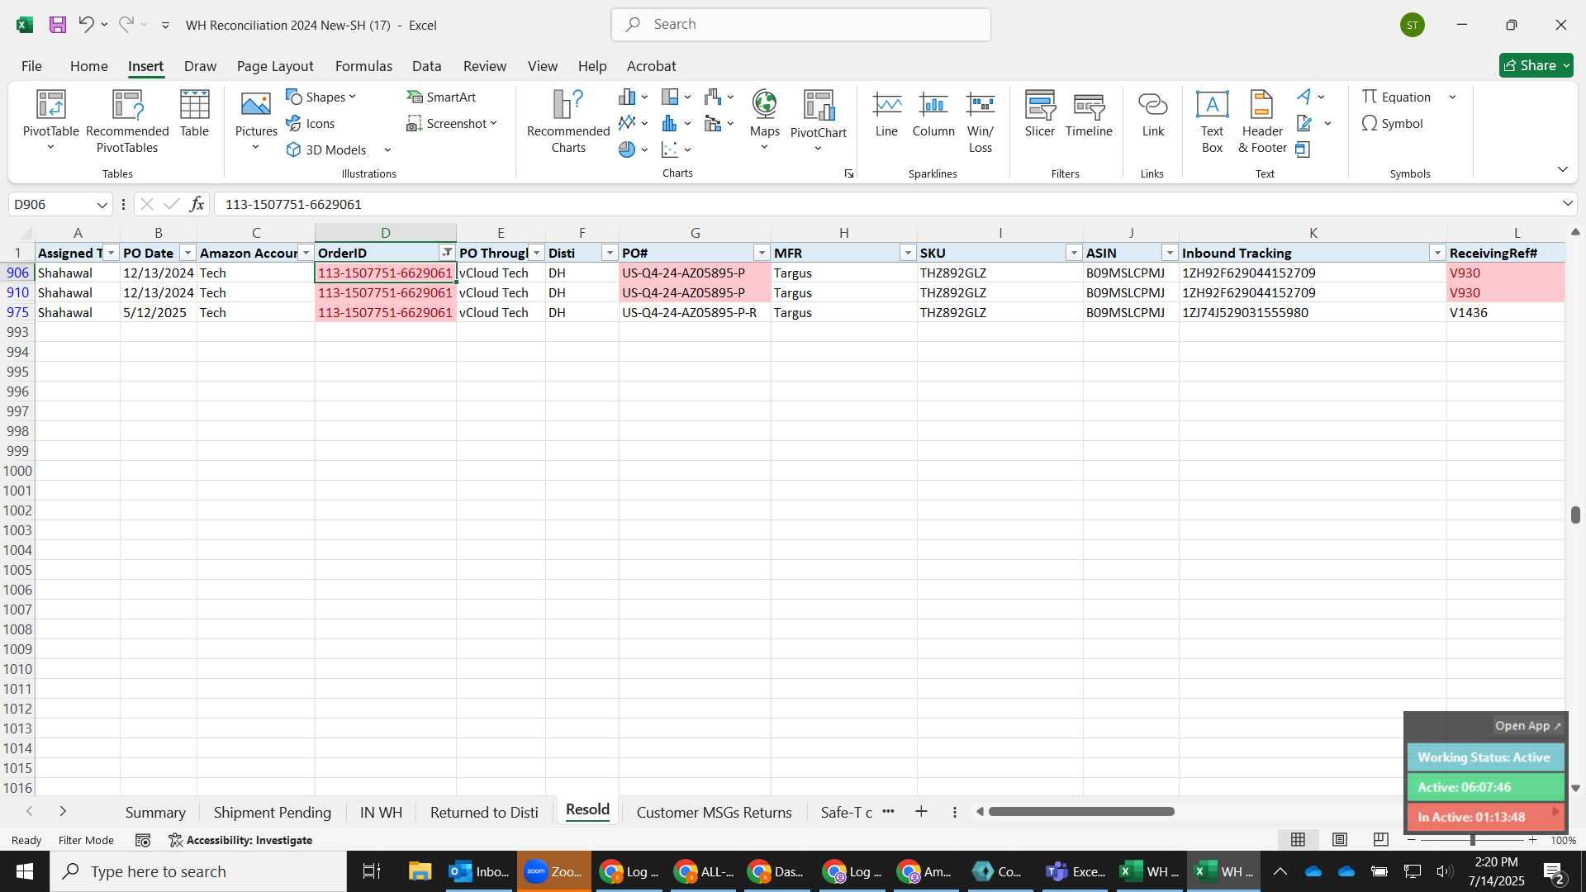Switch to Page Break Preview
Image resolution: width=1586 pixels, height=892 pixels.
pos(1380,840)
